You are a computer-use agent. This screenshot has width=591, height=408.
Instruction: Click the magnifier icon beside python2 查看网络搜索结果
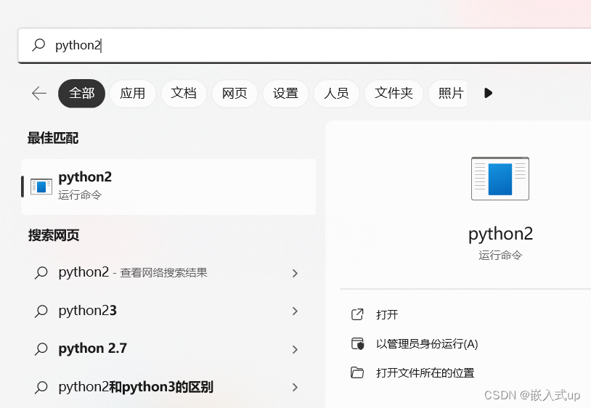[x=41, y=273]
